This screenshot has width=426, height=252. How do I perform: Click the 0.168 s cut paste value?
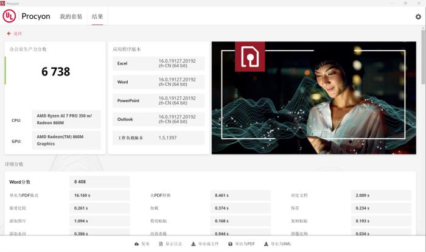[x=240, y=221]
